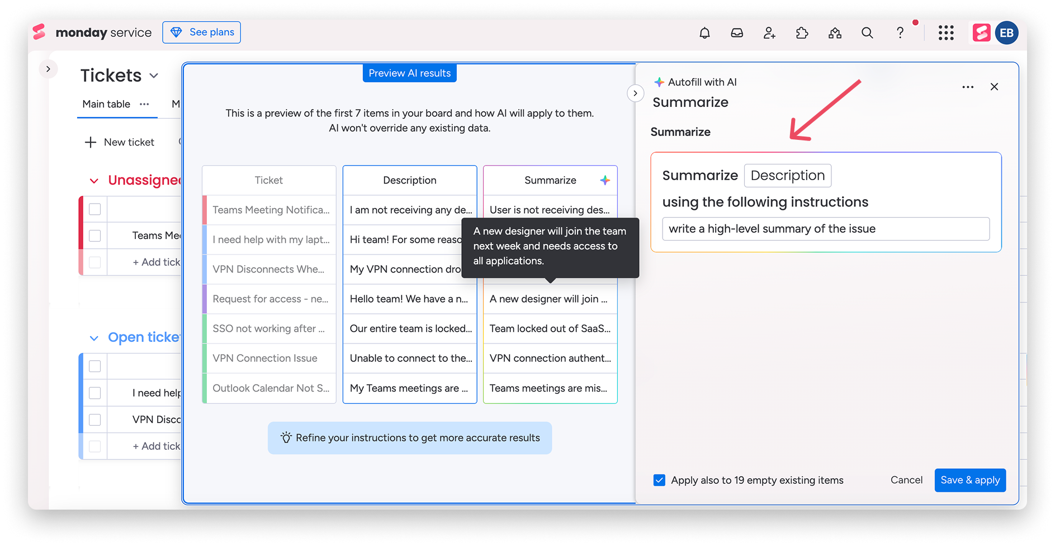The width and height of the screenshot is (1055, 546).
Task: Click 'Hello team! We have a n...' description
Action: (x=410, y=299)
